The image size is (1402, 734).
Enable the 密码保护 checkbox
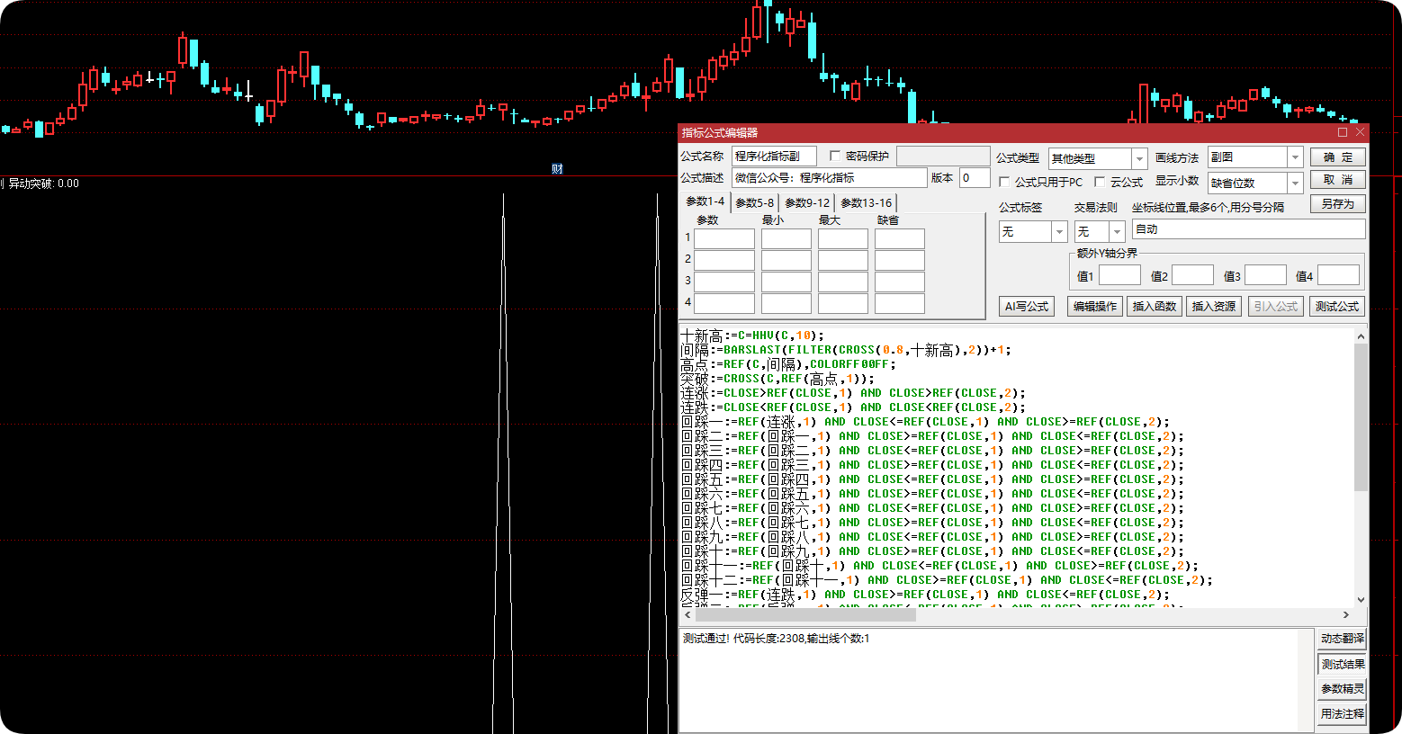835,157
